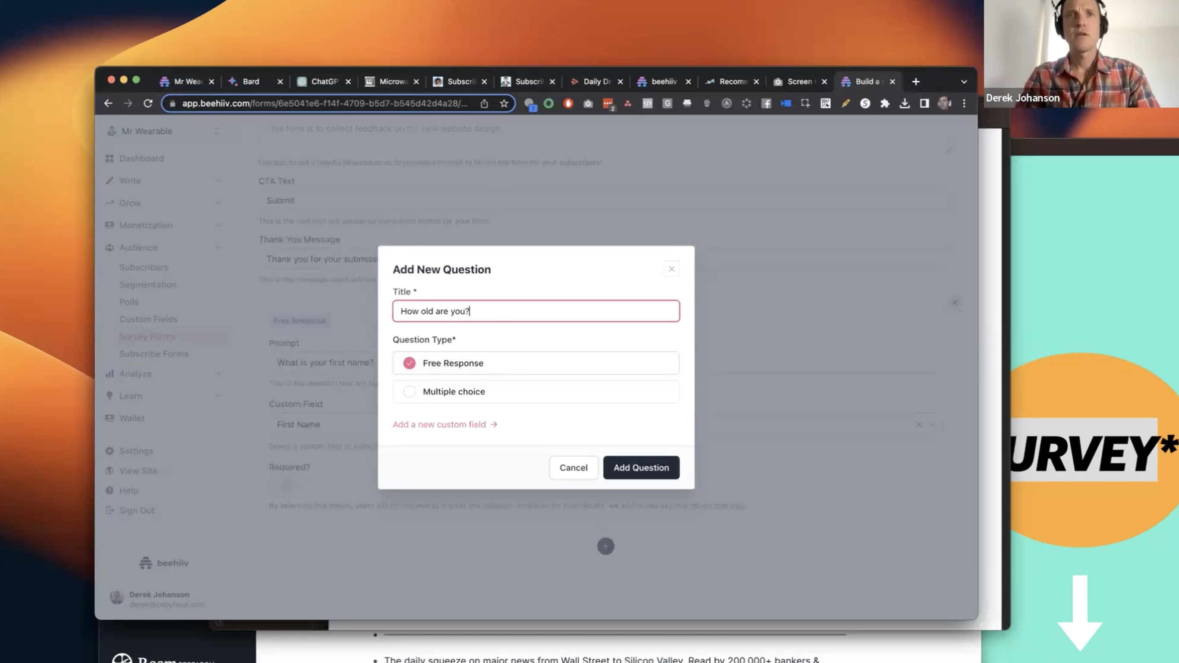
Task: Bookmark this page with star icon
Action: pos(504,104)
